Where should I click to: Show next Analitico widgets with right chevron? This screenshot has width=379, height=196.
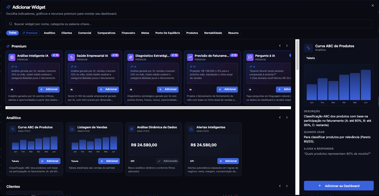point(287,117)
